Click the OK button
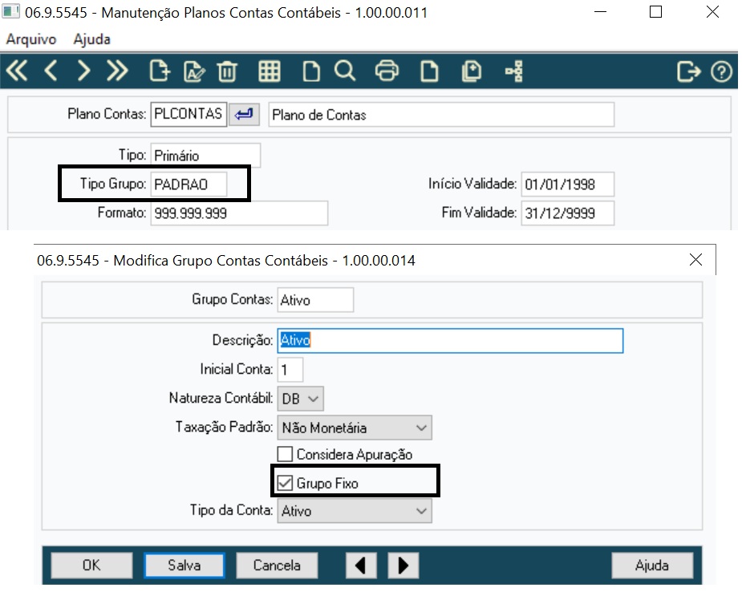 (91, 565)
